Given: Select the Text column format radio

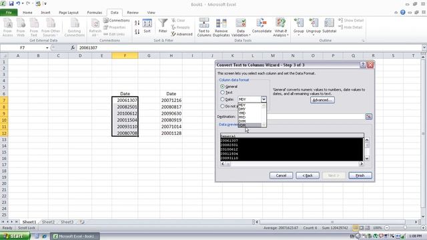Looking at the screenshot, I should point(222,93).
